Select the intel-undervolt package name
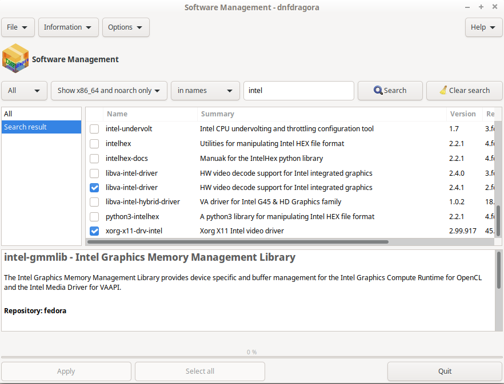The height and width of the screenshot is (384, 504). [129, 129]
